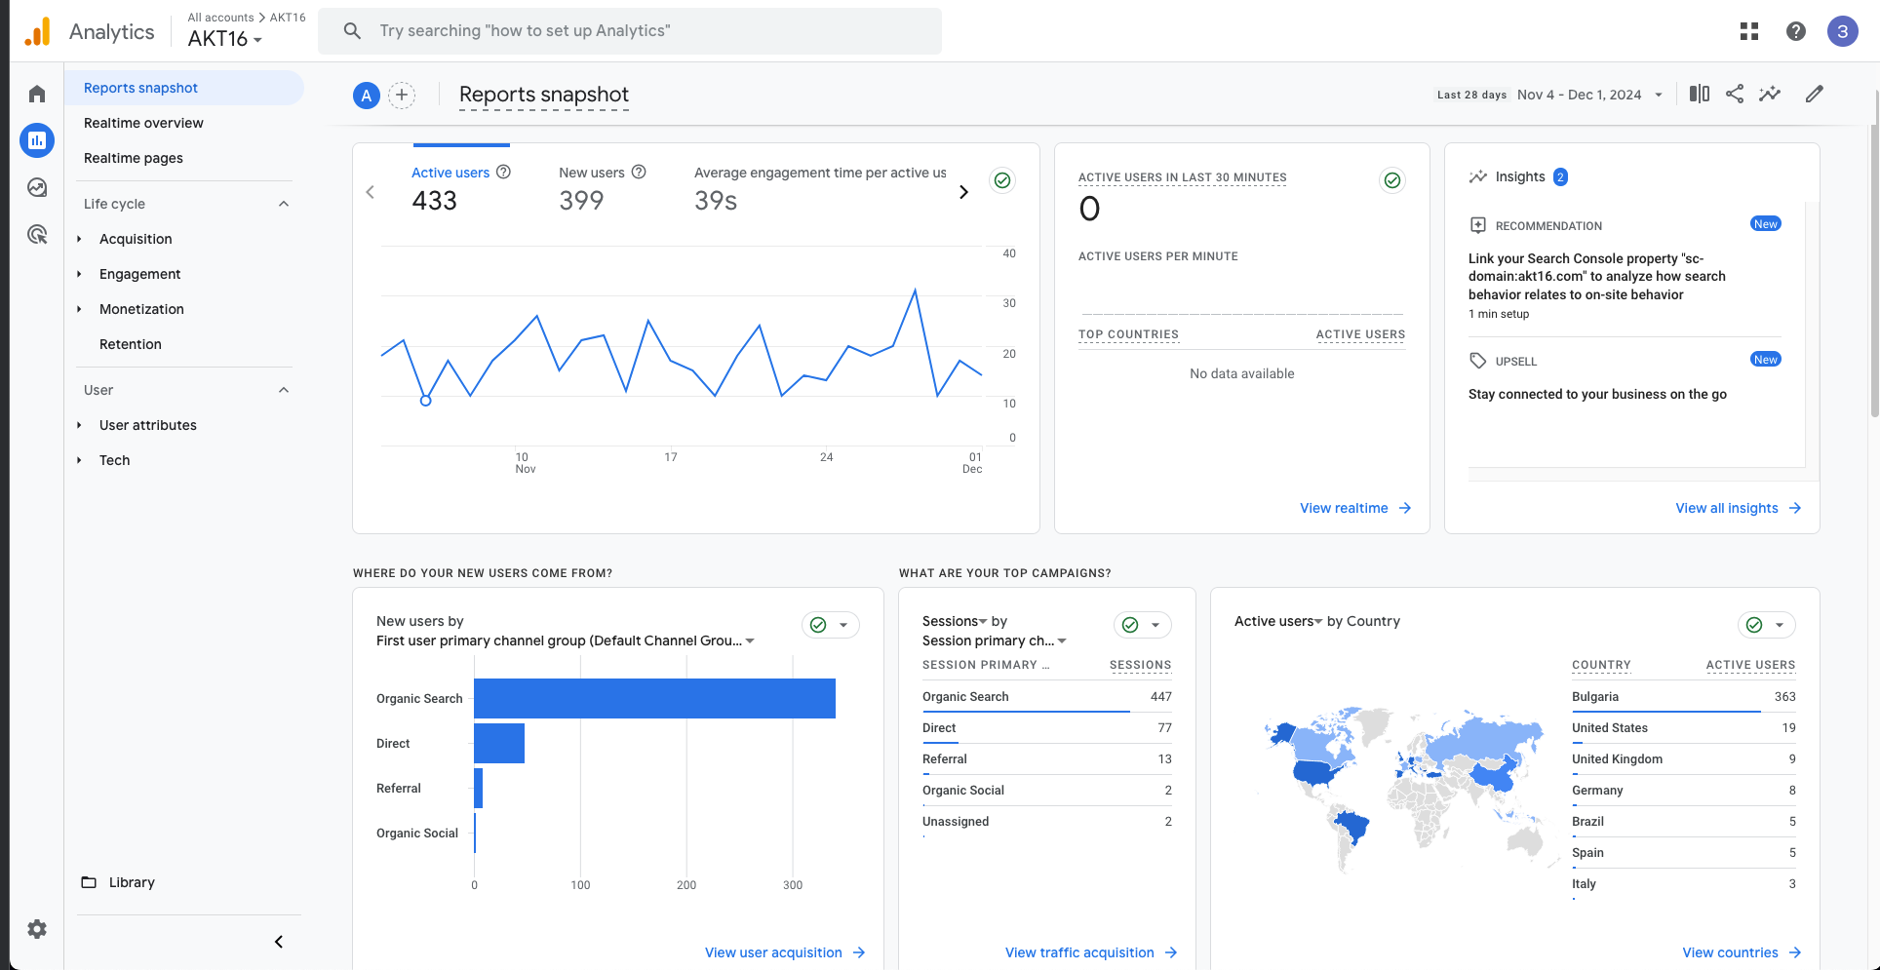Toggle the compare columns icon
Image resolution: width=1880 pixels, height=970 pixels.
[x=1700, y=94]
